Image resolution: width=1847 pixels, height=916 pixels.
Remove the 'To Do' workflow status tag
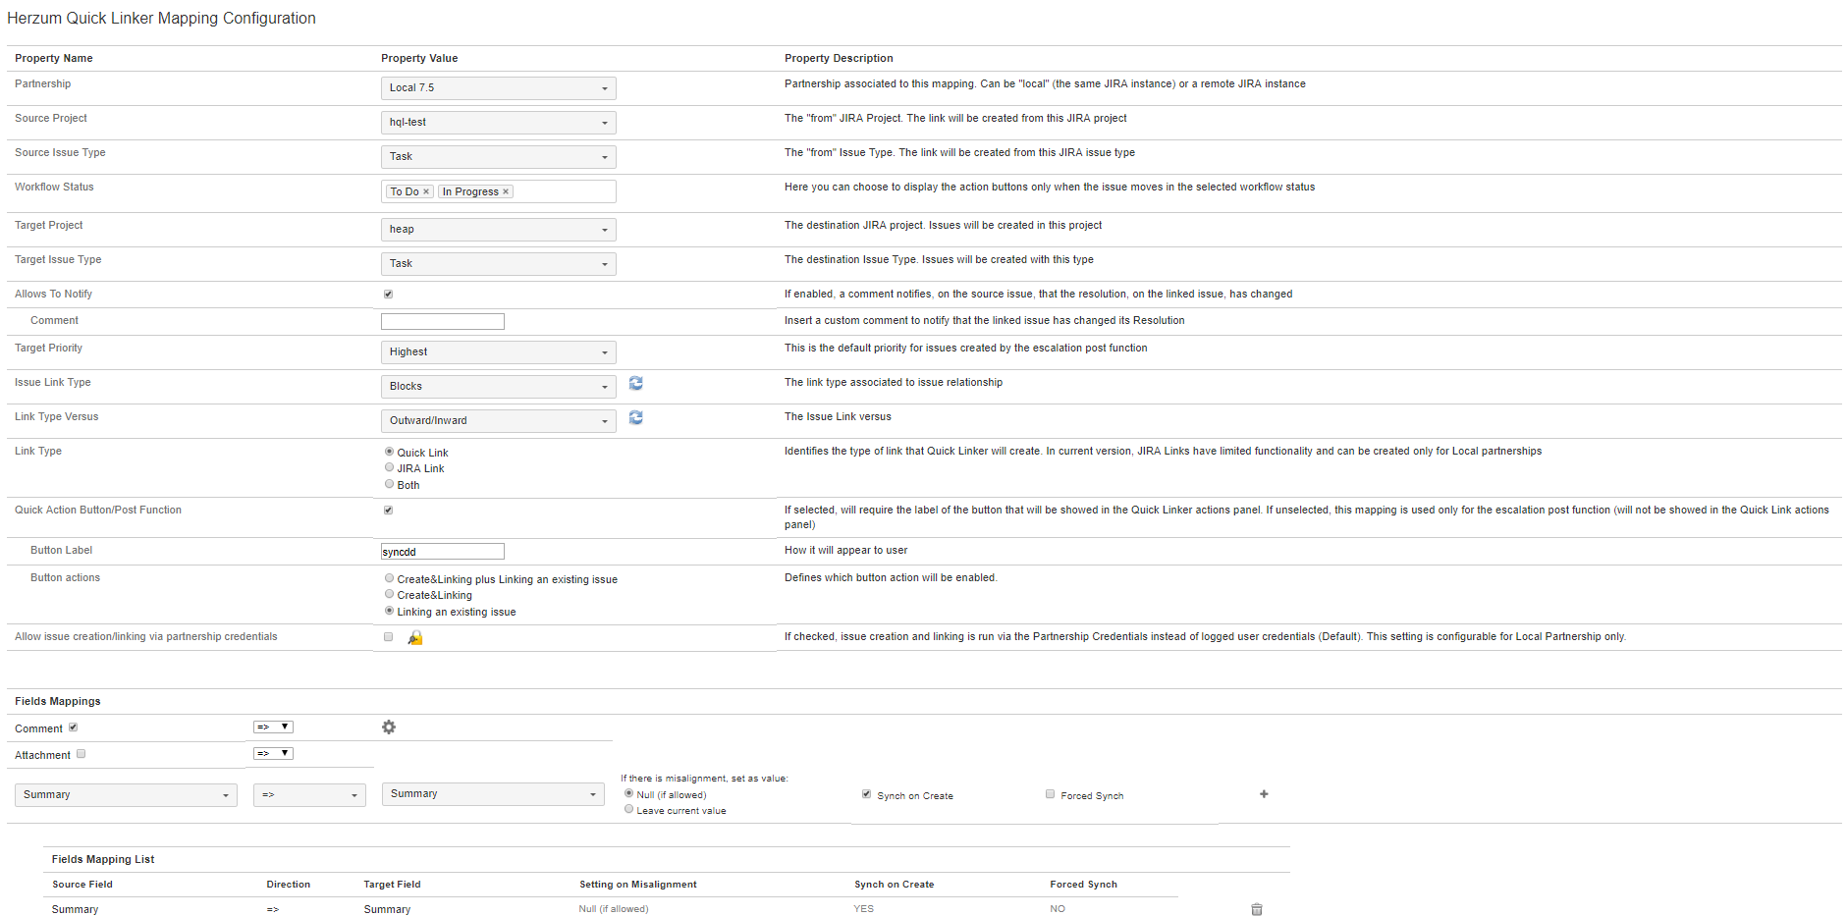click(x=426, y=192)
